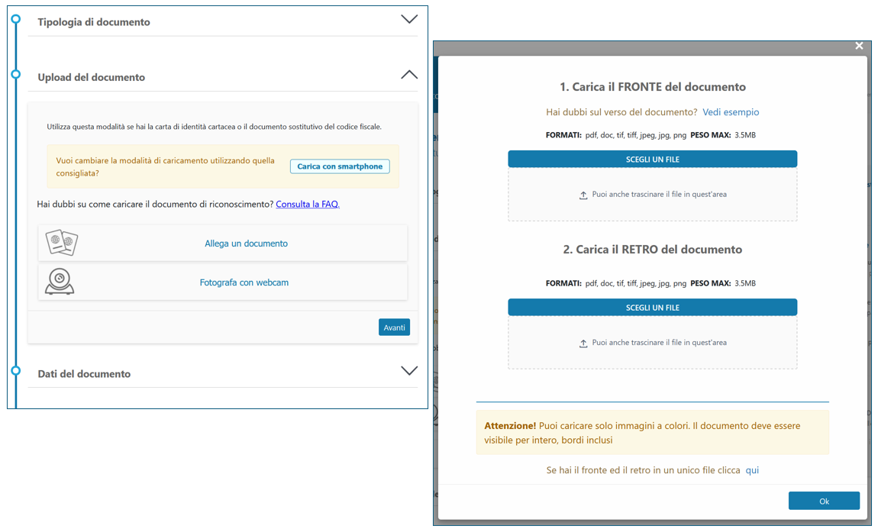Open the Vedi esempio link

731,112
